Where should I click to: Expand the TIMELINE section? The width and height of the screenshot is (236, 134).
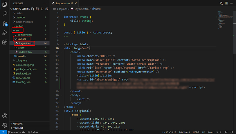18,128
